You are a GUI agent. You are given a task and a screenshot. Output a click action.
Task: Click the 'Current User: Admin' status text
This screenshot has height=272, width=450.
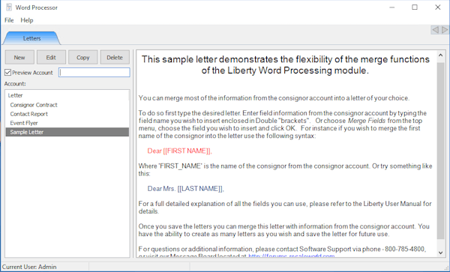pos(29,267)
